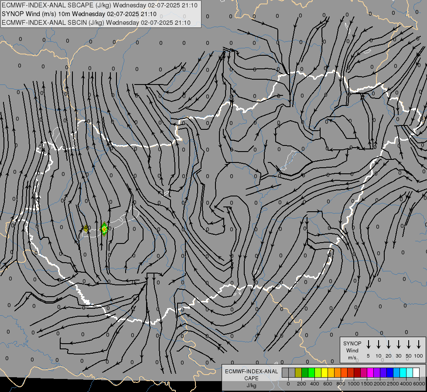427x392 pixels.
Task: Pick the bright magenta swatch after the 1500 tick
Action: (371, 372)
